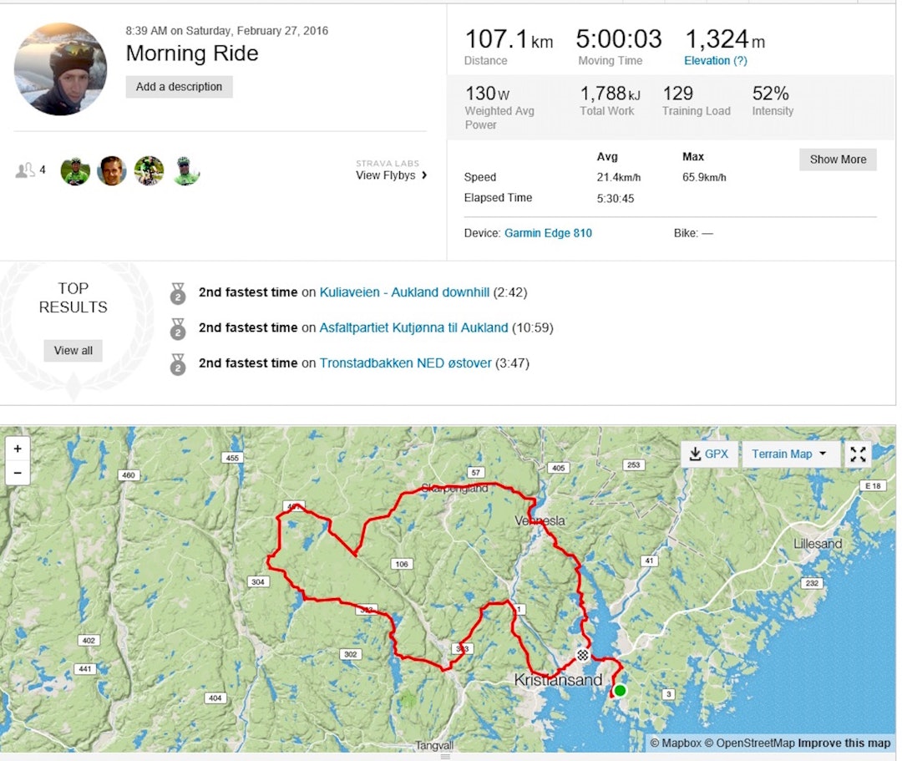The height and width of the screenshot is (761, 902).
Task: Click the Add a description button
Action: tap(179, 87)
